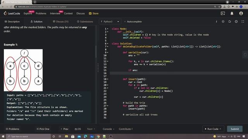Viewport: 248px width, 139px height.
Task: Open the feedback tab on right edge
Action: (245, 55)
